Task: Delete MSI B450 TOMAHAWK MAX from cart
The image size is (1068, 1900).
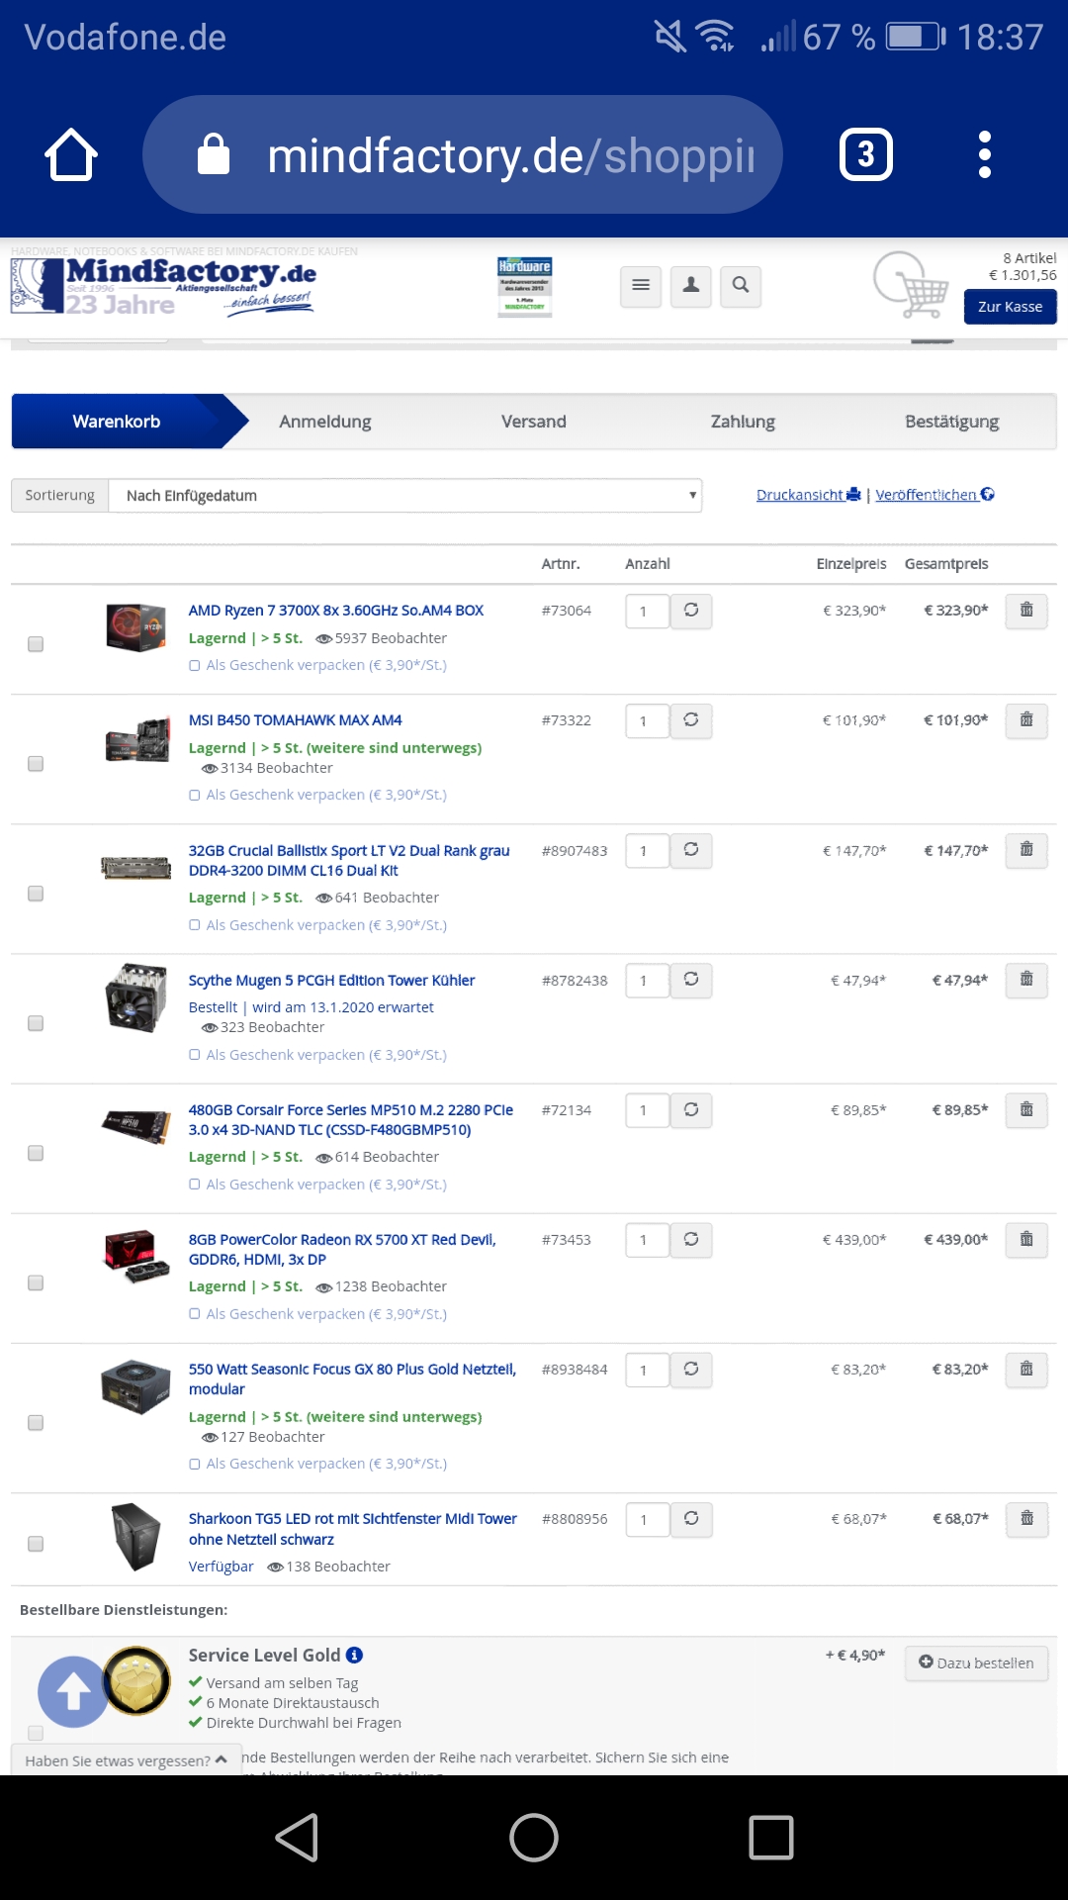Action: tap(1026, 720)
